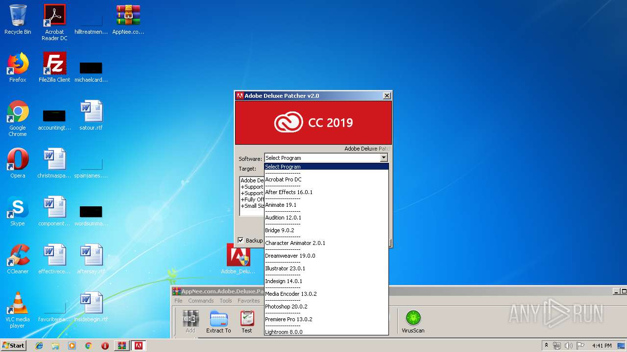Toggle the Backup checkbox in patcher
The width and height of the screenshot is (627, 352).
(x=241, y=240)
